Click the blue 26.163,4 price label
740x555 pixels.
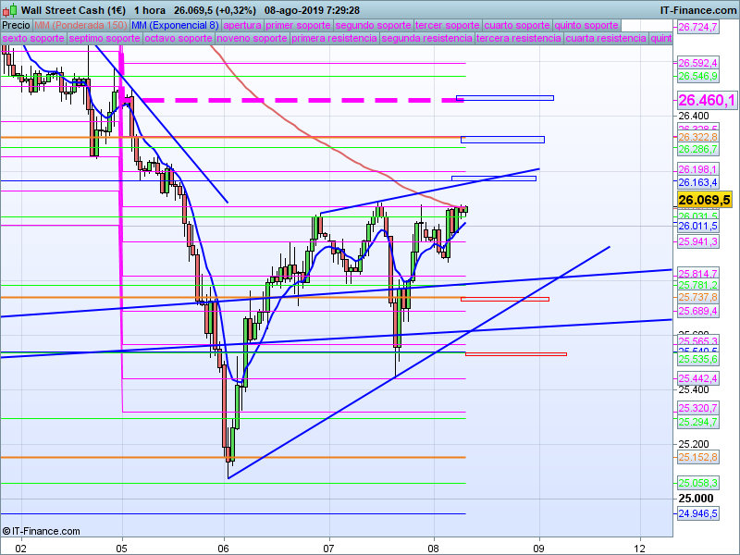(x=698, y=182)
